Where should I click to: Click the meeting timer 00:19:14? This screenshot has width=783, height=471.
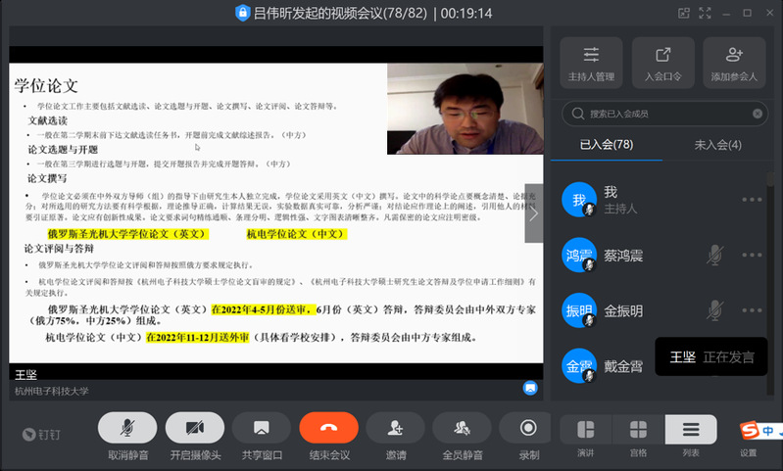click(x=466, y=13)
